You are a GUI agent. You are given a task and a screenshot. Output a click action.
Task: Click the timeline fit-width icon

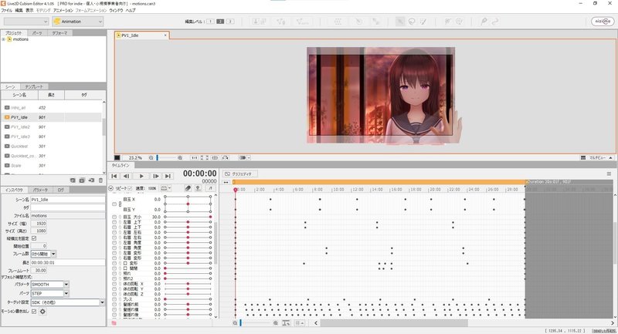point(286,323)
